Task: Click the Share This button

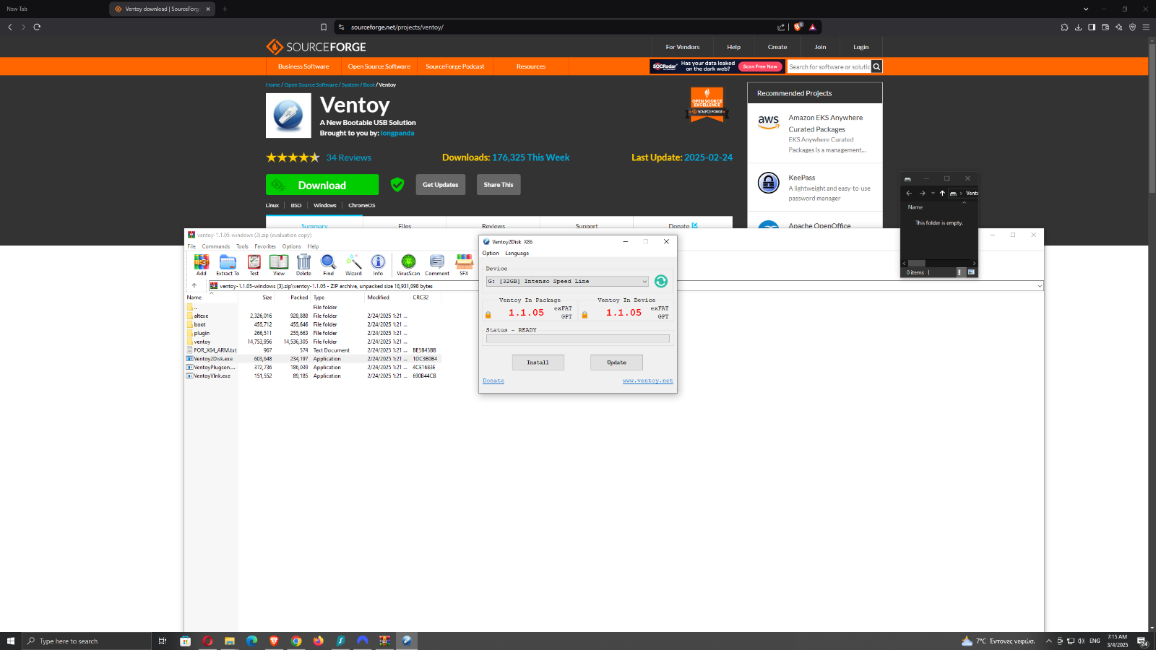Action: tap(499, 185)
